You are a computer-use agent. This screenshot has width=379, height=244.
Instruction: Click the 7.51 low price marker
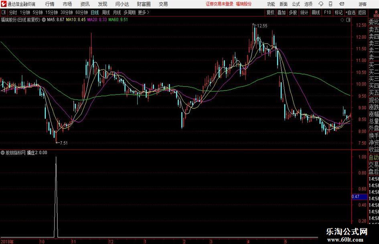(64, 143)
